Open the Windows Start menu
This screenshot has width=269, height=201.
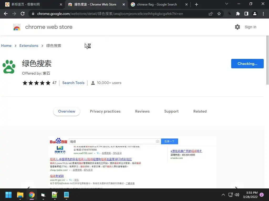pyautogui.click(x=8, y=195)
